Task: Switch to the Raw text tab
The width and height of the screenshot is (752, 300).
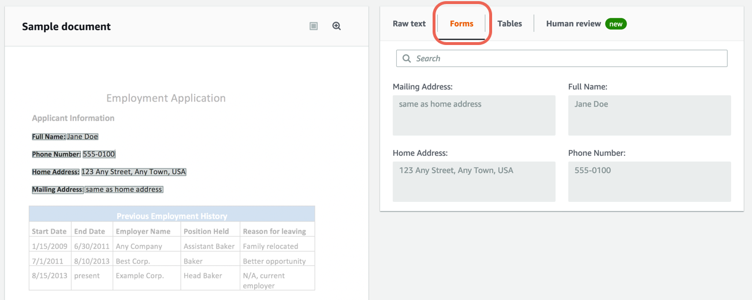Action: point(409,24)
